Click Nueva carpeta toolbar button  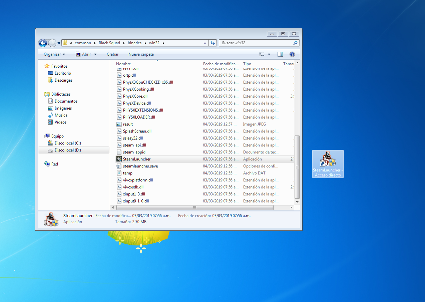click(x=141, y=54)
